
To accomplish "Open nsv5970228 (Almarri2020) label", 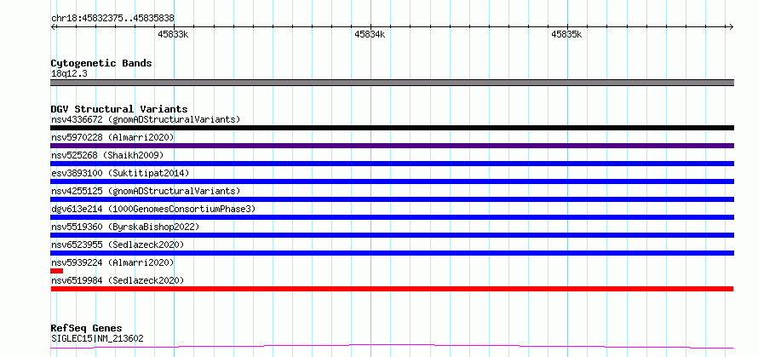I will coord(112,137).
